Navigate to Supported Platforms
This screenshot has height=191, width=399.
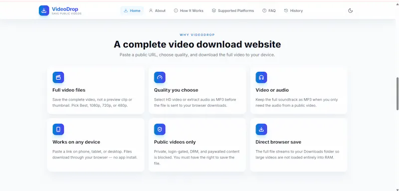coord(233,10)
